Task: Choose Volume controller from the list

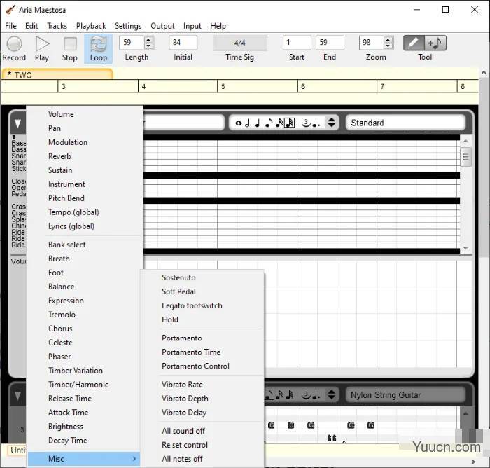Action: (x=85, y=114)
